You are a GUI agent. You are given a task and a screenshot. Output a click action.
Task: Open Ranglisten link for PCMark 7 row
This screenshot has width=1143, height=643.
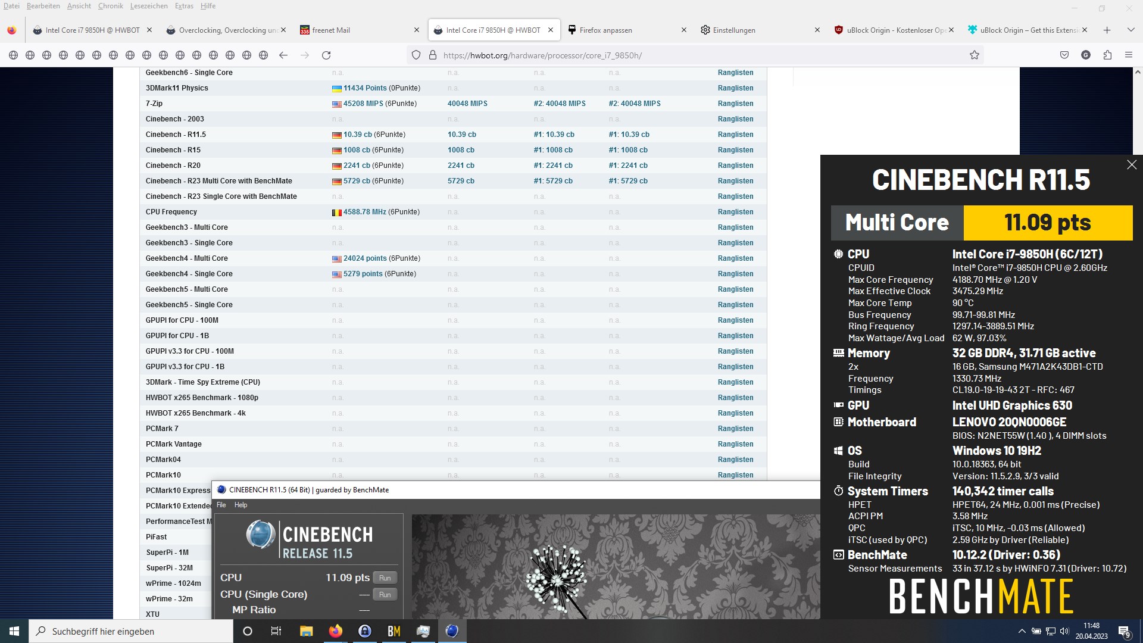pyautogui.click(x=735, y=429)
